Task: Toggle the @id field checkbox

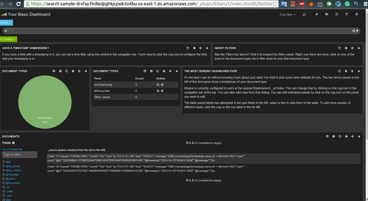Action: pyautogui.click(x=4, y=162)
